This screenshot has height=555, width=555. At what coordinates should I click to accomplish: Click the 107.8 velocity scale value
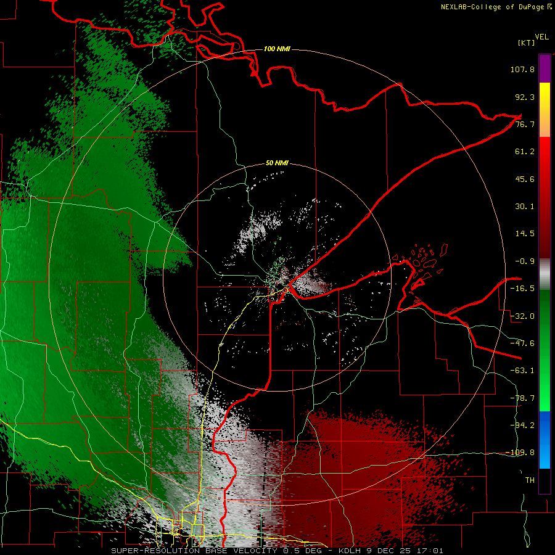(x=522, y=69)
